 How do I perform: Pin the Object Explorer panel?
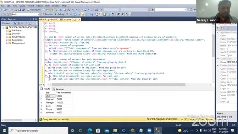point(33,19)
